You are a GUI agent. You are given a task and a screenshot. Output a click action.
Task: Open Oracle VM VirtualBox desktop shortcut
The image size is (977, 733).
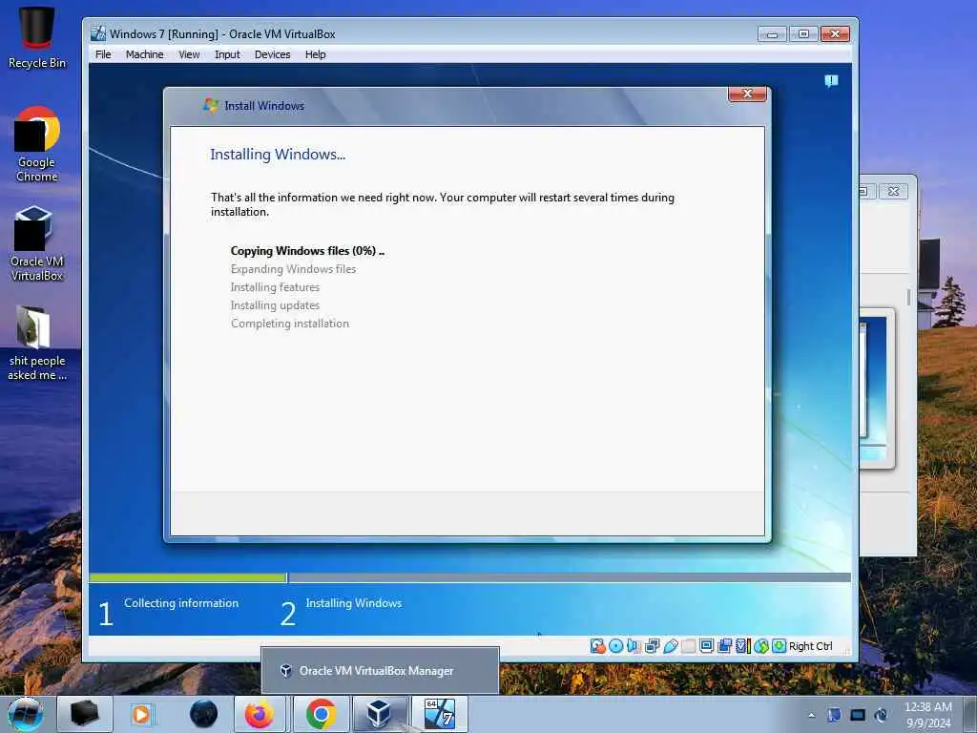tap(37, 243)
